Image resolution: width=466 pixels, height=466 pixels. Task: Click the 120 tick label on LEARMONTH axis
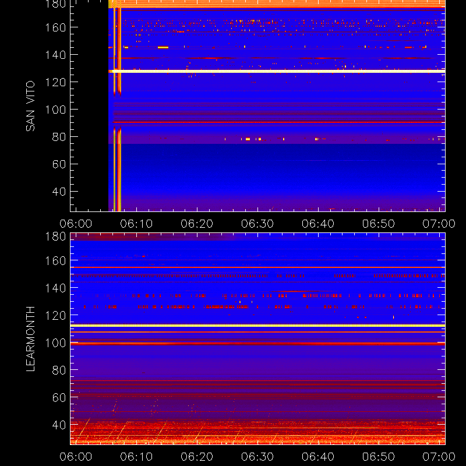tap(55, 315)
